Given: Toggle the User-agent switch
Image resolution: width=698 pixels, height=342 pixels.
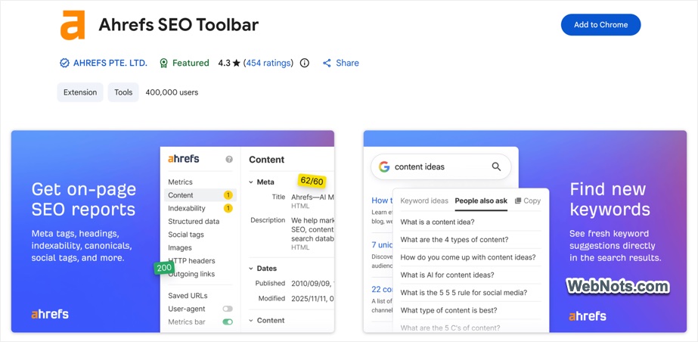Looking at the screenshot, I should [228, 309].
